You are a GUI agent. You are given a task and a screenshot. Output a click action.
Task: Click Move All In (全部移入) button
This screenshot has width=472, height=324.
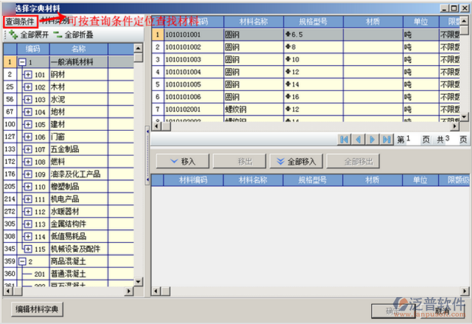(296, 161)
